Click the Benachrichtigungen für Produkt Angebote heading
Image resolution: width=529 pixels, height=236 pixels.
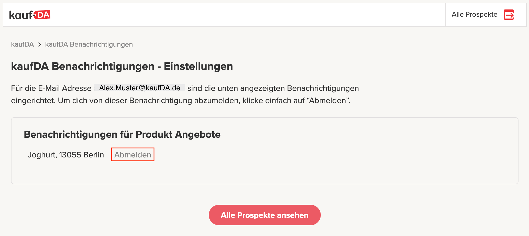click(x=122, y=134)
